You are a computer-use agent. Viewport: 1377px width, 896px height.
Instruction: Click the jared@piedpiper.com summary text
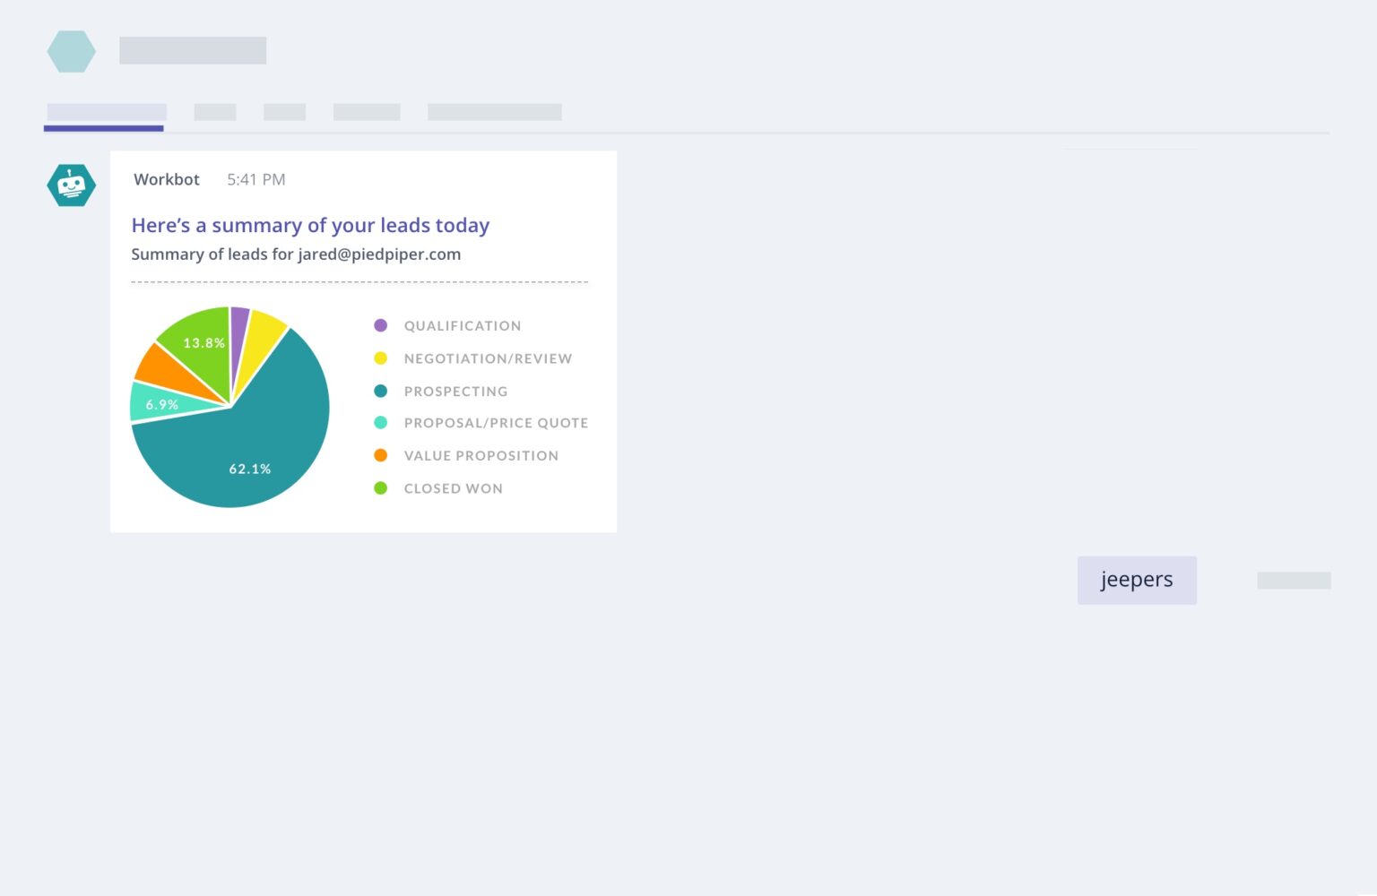pyautogui.click(x=296, y=254)
